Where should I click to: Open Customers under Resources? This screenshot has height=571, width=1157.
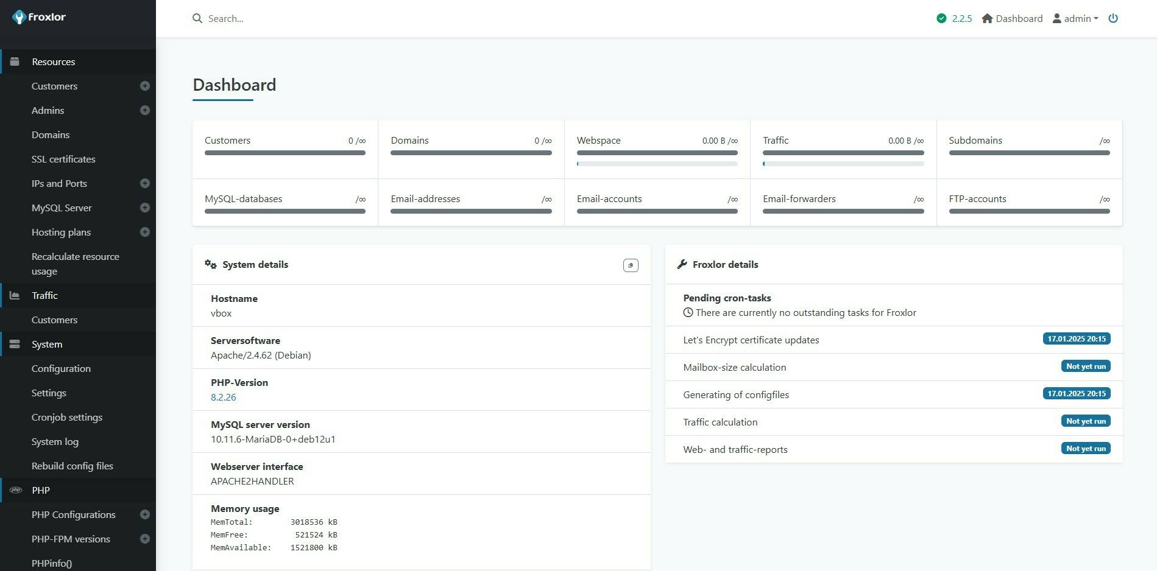coord(54,86)
